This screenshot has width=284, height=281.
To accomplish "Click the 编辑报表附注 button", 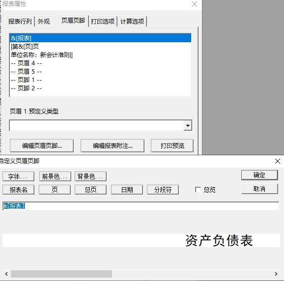I will (113, 145).
